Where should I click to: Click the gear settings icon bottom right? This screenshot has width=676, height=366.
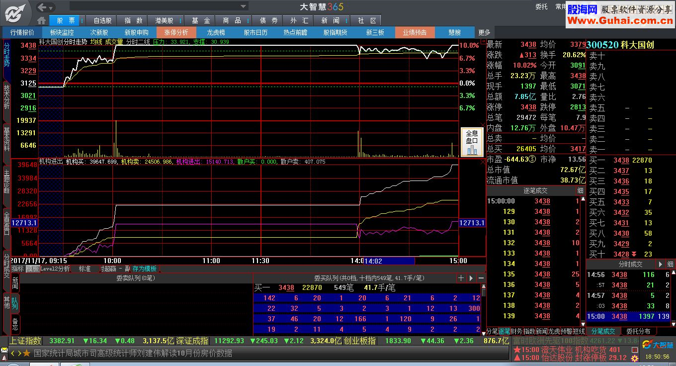click(634, 358)
